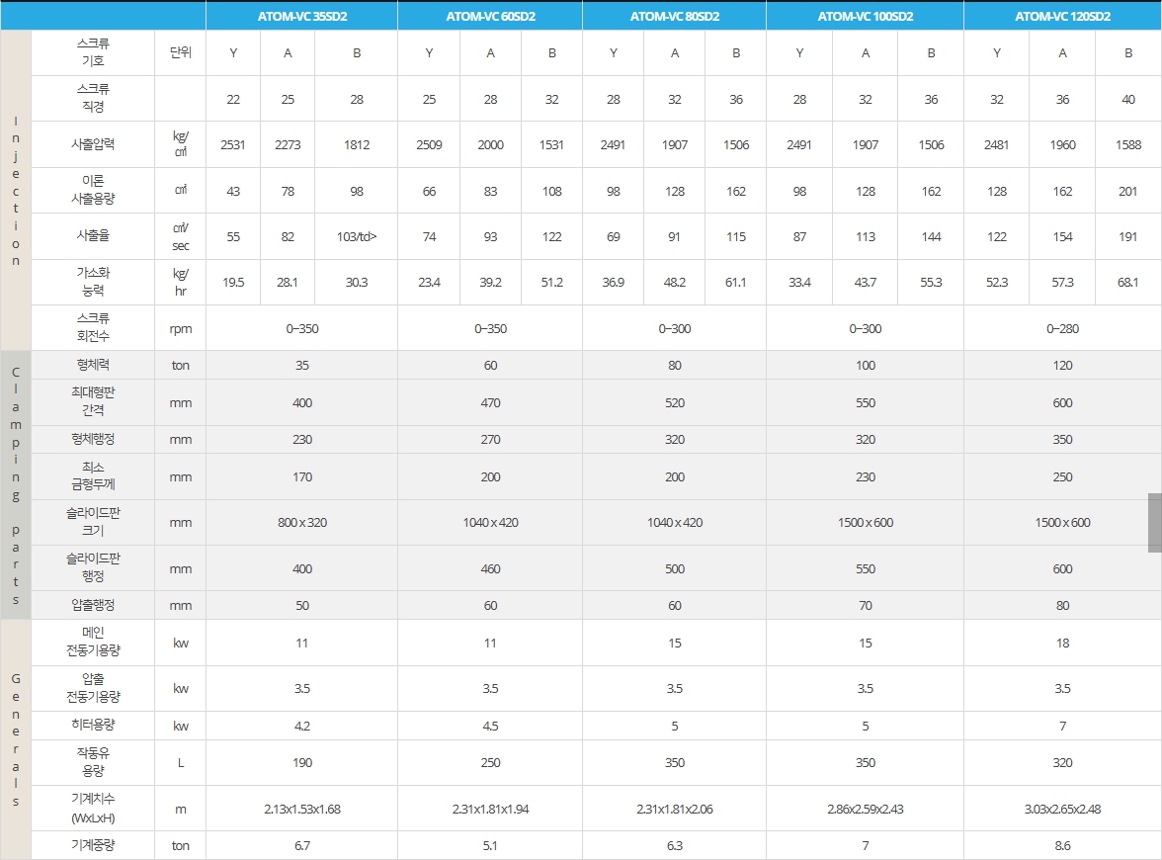The width and height of the screenshot is (1162, 860).
Task: Click the 이론 사출용량 row label
Action: 93,191
